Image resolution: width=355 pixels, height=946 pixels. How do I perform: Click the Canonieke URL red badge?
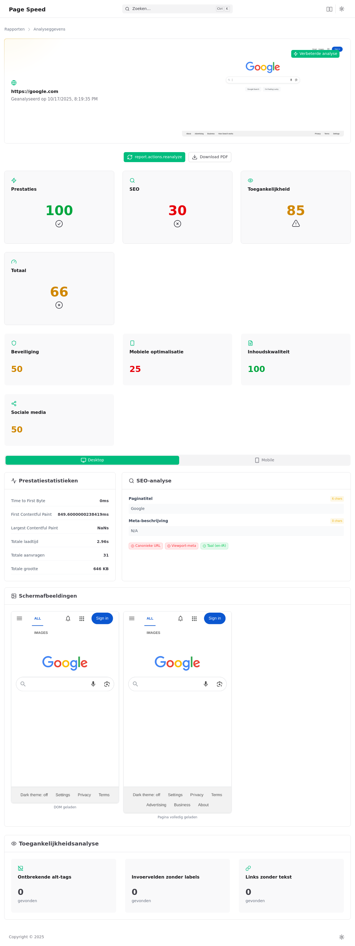146,546
